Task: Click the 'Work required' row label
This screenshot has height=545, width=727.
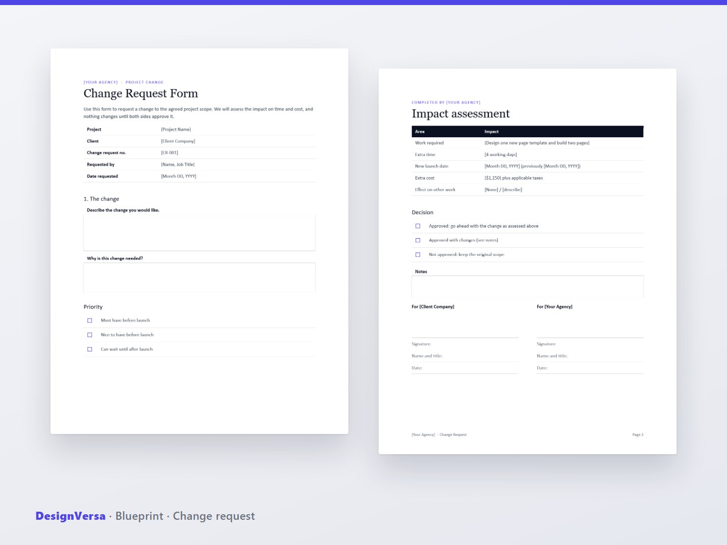Action: pos(429,143)
